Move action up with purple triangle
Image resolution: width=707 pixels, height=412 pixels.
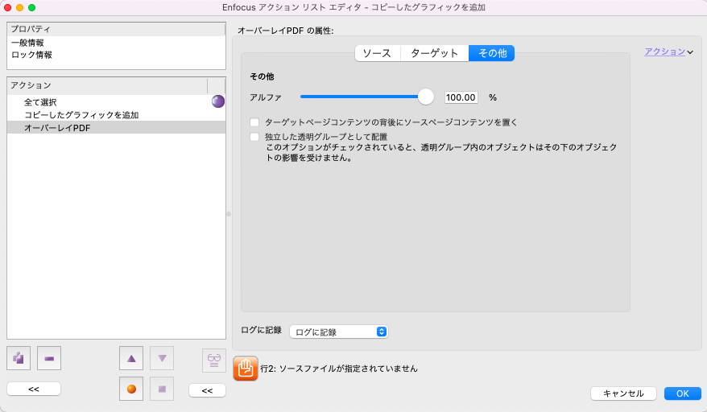131,358
